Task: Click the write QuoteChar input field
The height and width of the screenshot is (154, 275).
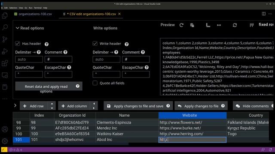Action: [x=107, y=74]
